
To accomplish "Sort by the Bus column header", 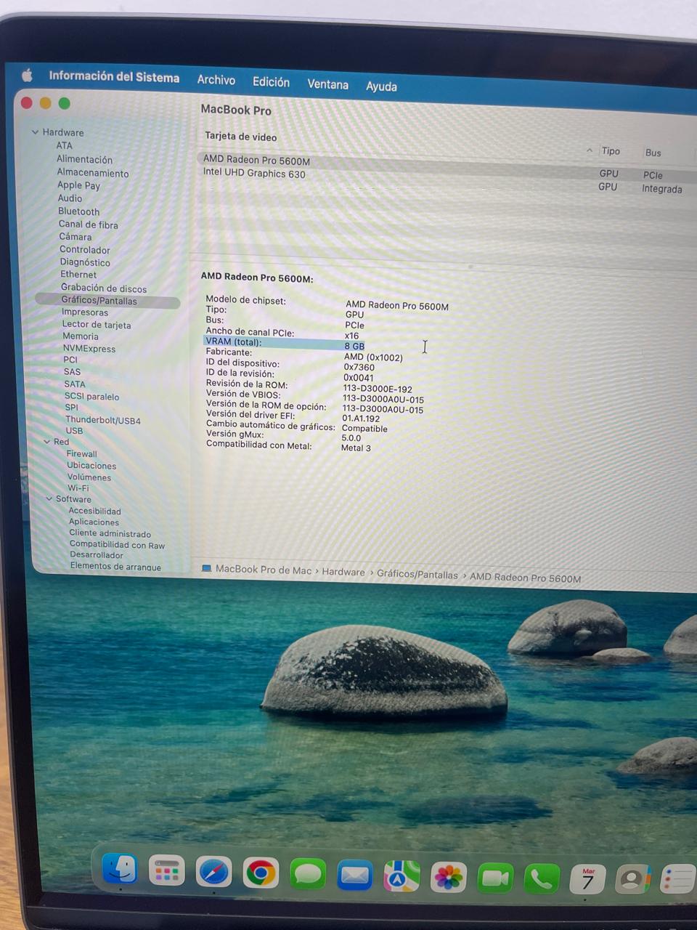I will (653, 153).
